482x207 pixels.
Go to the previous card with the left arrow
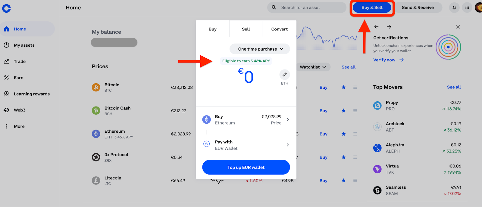pyautogui.click(x=376, y=27)
